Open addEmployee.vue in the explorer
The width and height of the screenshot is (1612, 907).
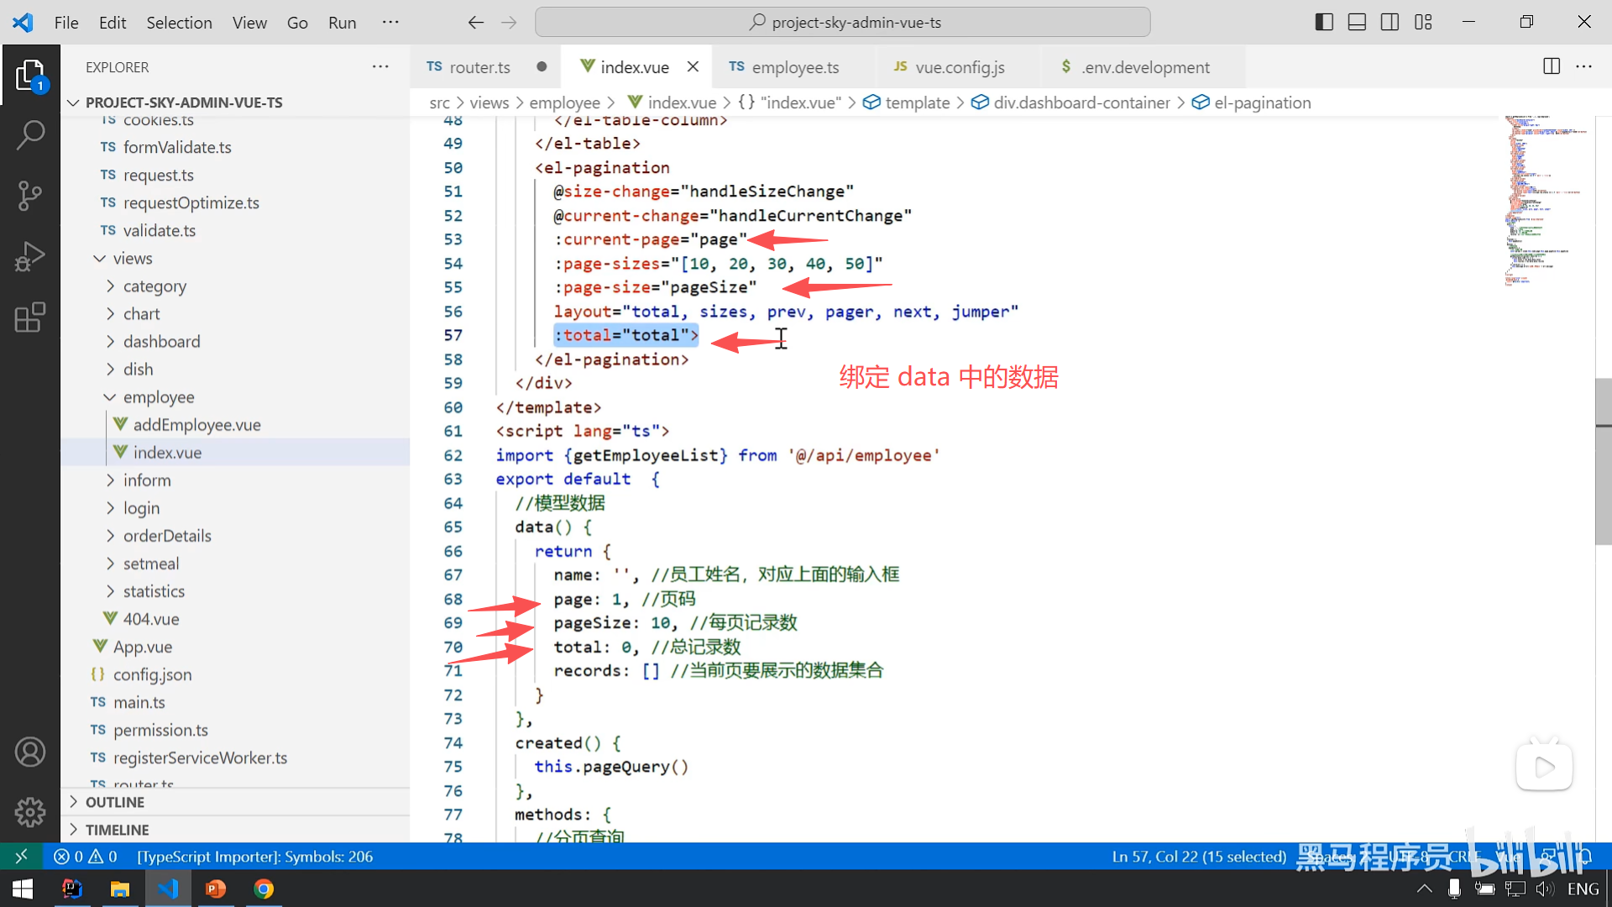coord(196,425)
